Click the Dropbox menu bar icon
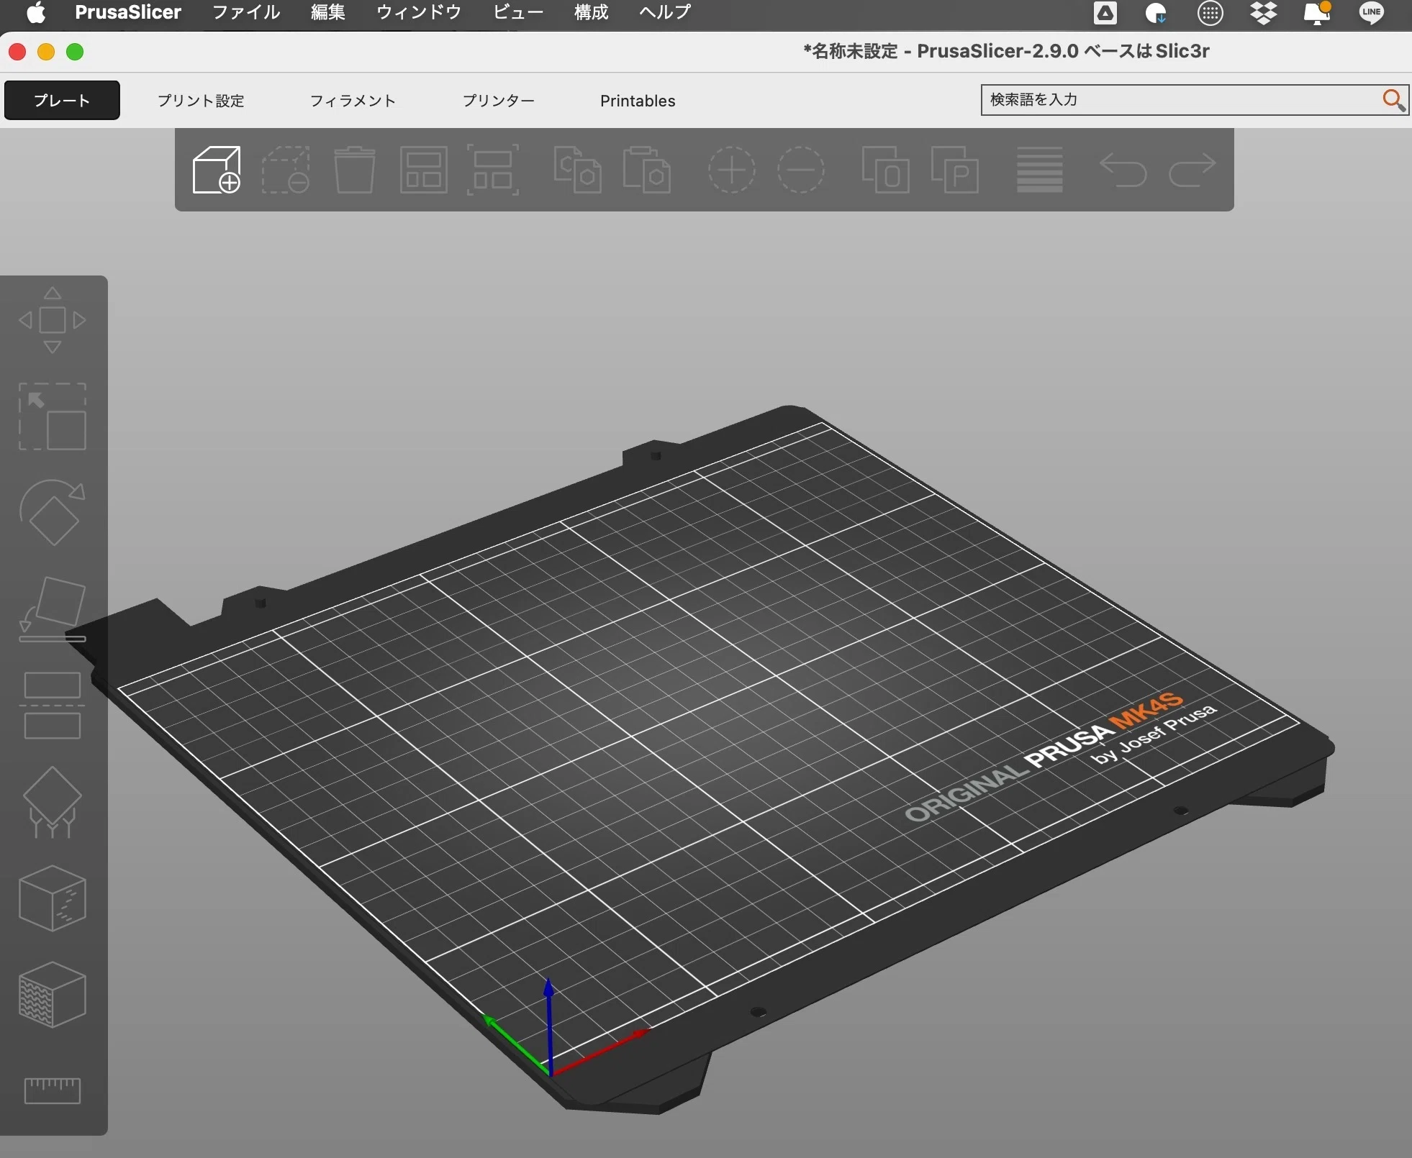 [x=1264, y=12]
